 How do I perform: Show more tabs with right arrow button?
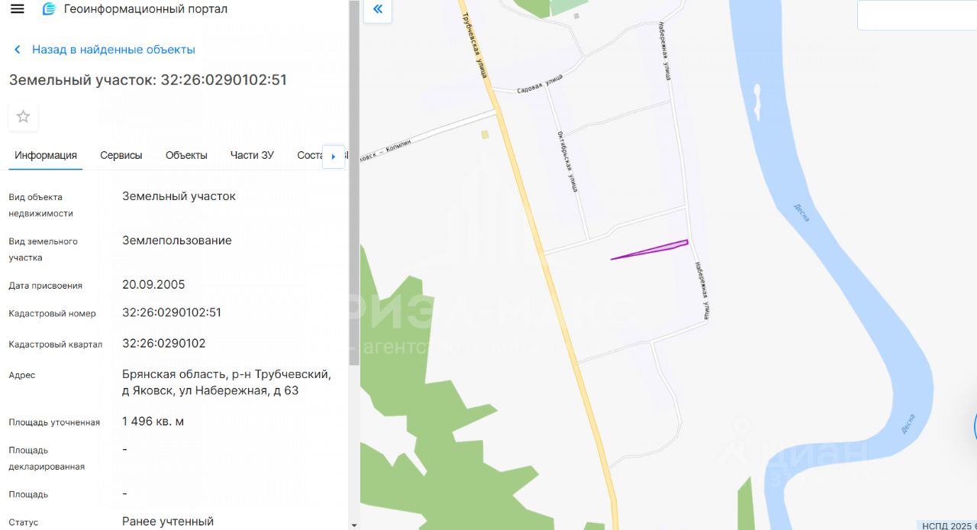click(x=334, y=156)
